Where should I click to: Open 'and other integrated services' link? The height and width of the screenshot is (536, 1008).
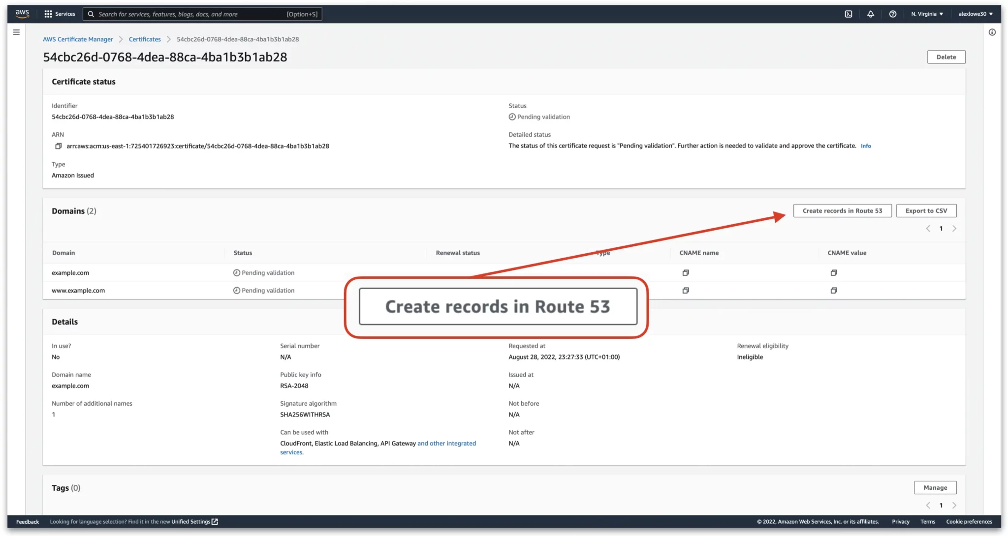point(378,448)
